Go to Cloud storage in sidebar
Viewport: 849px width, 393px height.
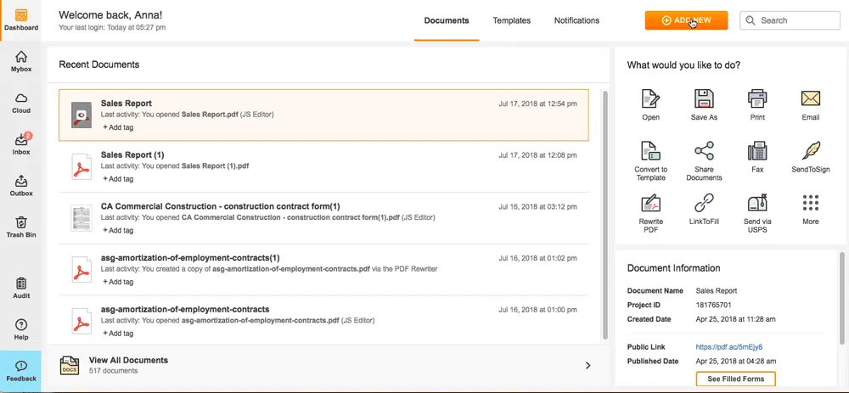(20, 103)
